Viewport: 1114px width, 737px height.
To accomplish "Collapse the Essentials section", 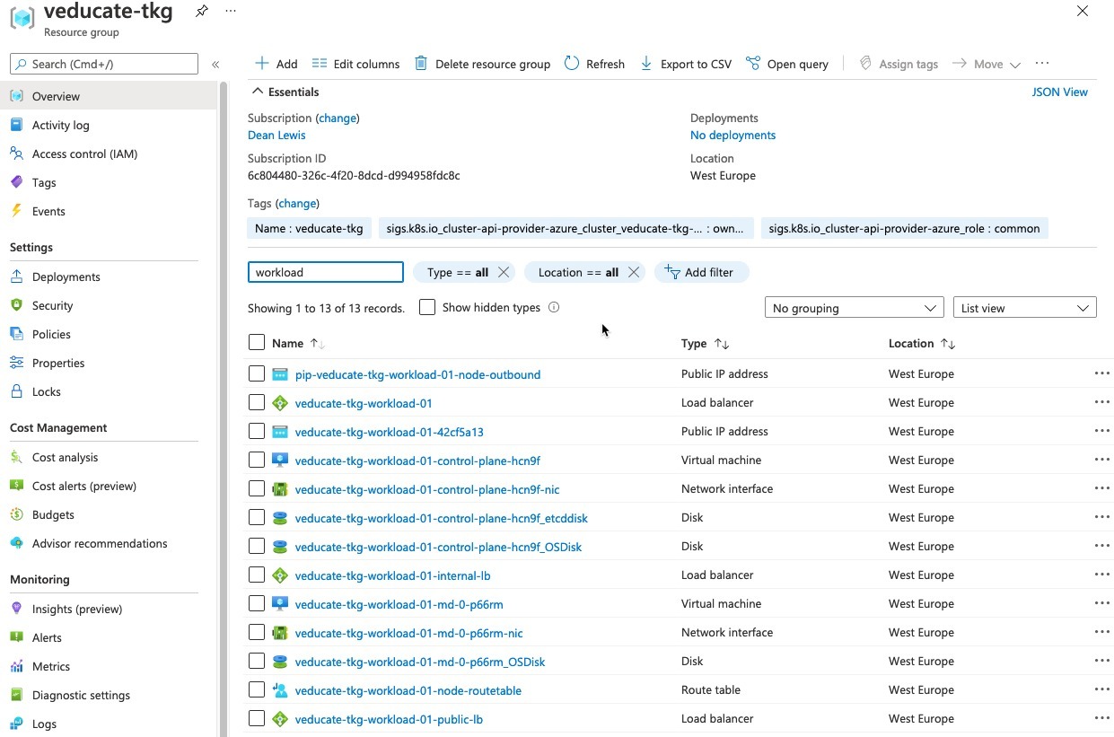I will tap(258, 92).
